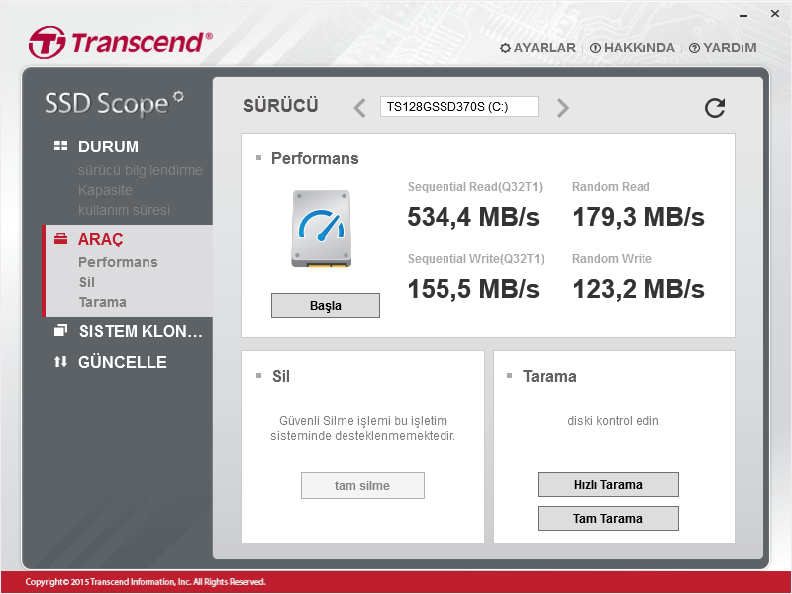Screen dimensions: 792x594
Task: Click the 534,4 MB/s sequential read value
Action: click(x=473, y=217)
